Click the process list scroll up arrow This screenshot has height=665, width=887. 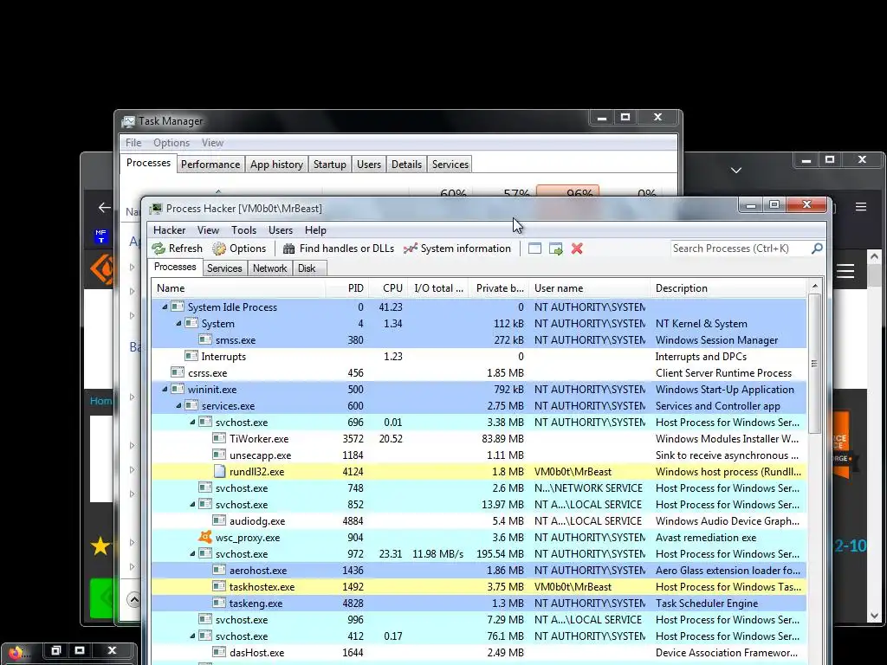pyautogui.click(x=814, y=287)
